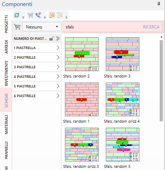Click the double chevron next to lock
The image size is (165, 170).
57,38
